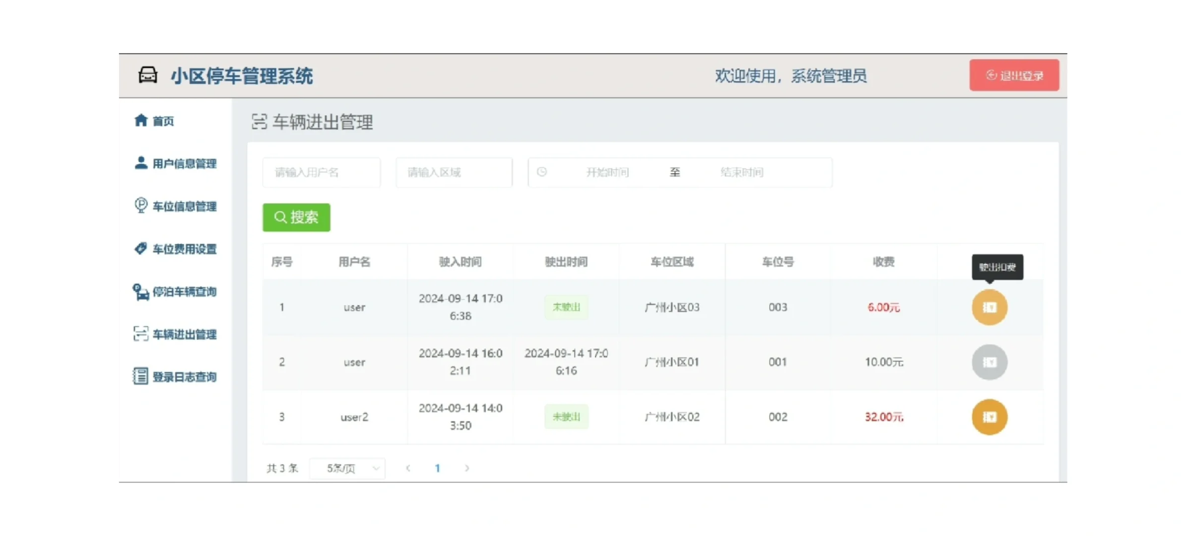Click the clock icon in date range field

click(542, 172)
